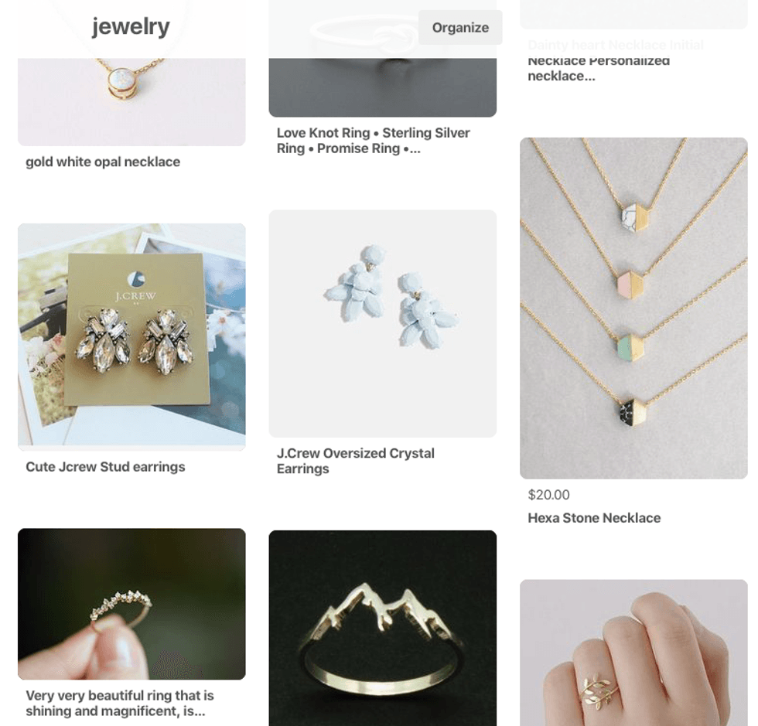Open the Hexa Stone Necklace pin image
The width and height of the screenshot is (758, 726).
[633, 308]
